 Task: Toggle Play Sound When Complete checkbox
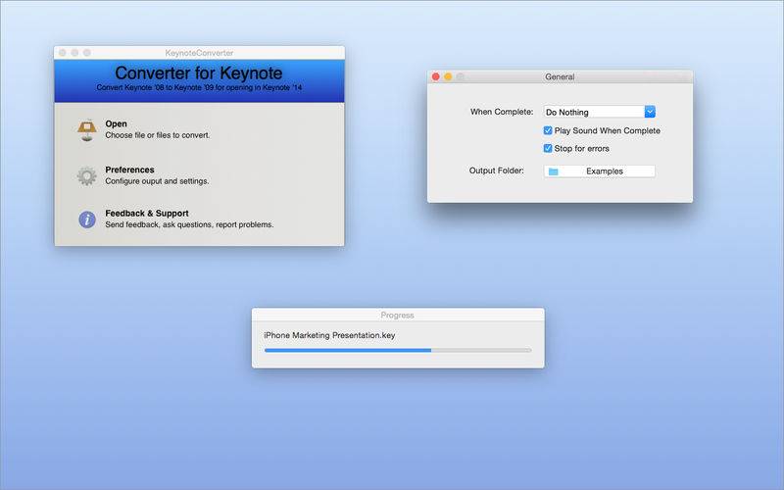tap(548, 130)
